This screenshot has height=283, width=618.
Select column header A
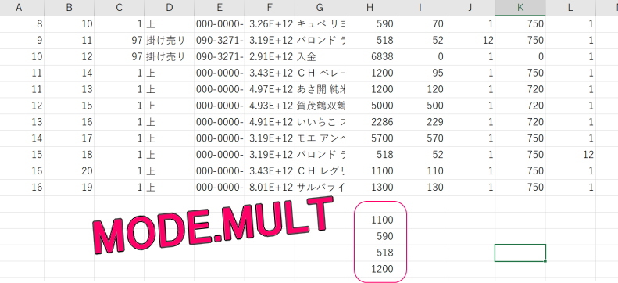point(19,8)
